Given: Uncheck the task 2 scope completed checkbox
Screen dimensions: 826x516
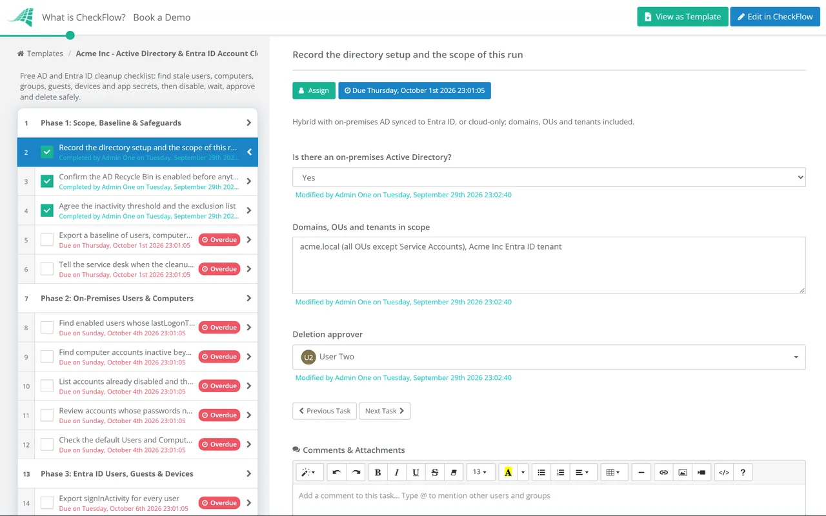Looking at the screenshot, I should 47,152.
